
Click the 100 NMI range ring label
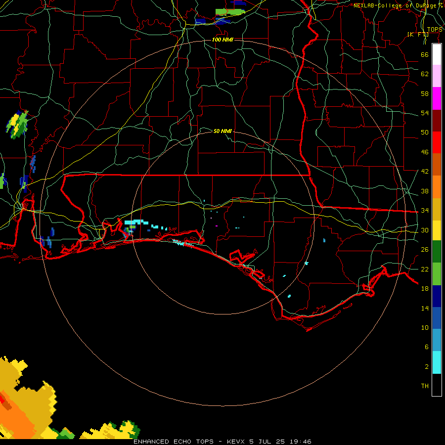point(222,40)
